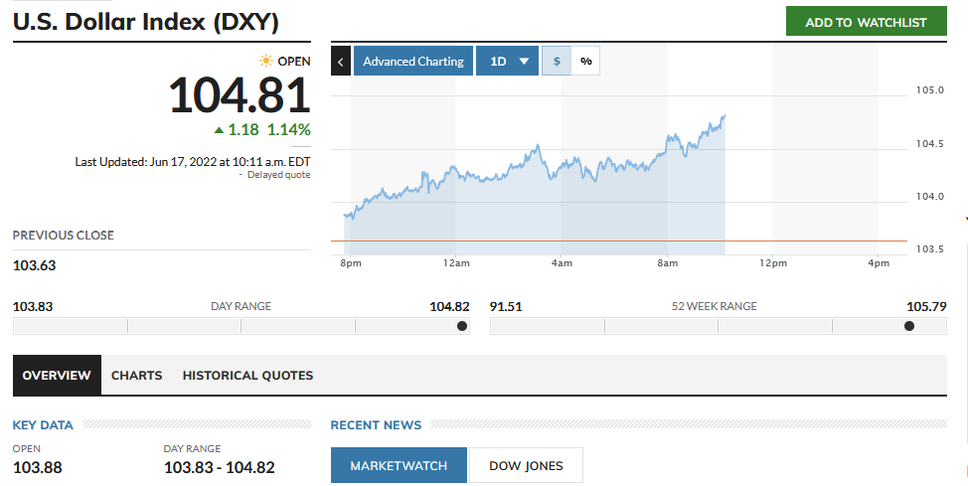The width and height of the screenshot is (968, 486).
Task: Click the U.S. Dollar Index (DXY) title
Action: coord(146,22)
